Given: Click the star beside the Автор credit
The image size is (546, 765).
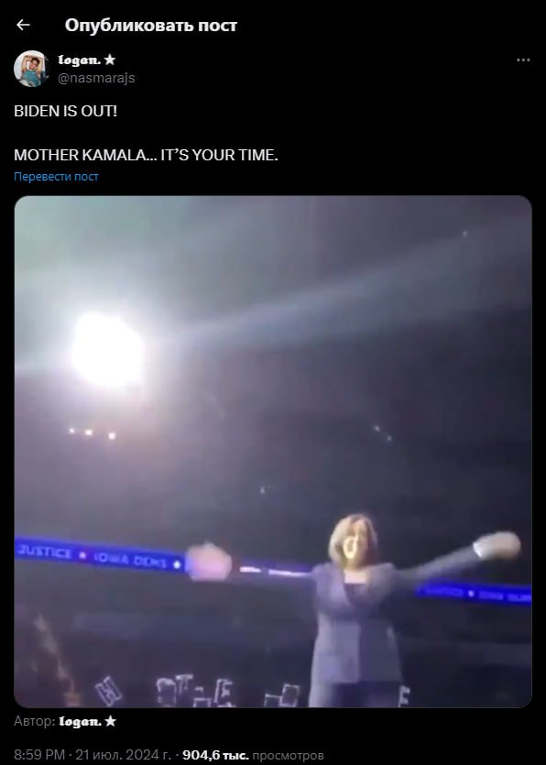Looking at the screenshot, I should coord(110,721).
